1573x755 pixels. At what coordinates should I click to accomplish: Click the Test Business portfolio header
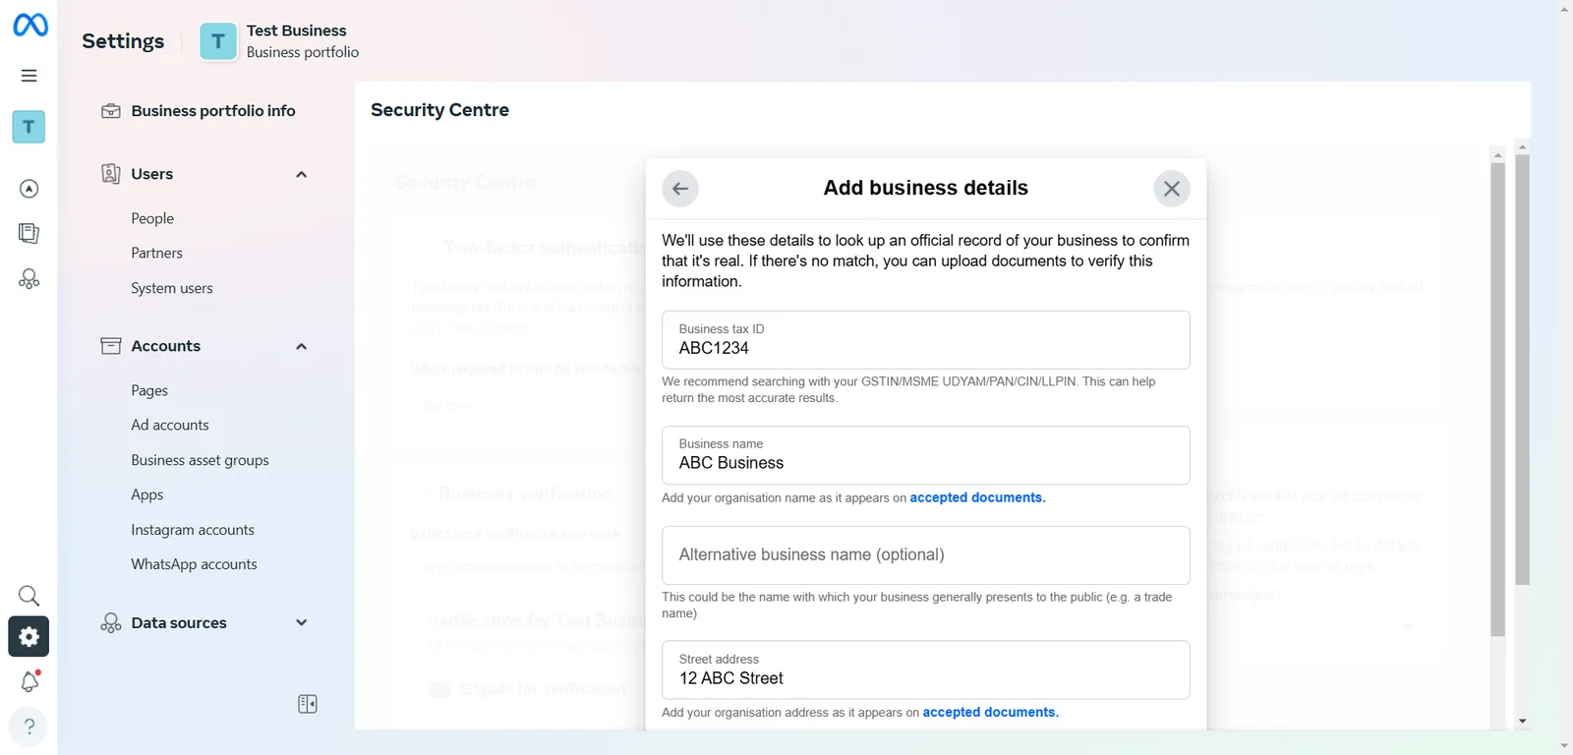click(280, 41)
